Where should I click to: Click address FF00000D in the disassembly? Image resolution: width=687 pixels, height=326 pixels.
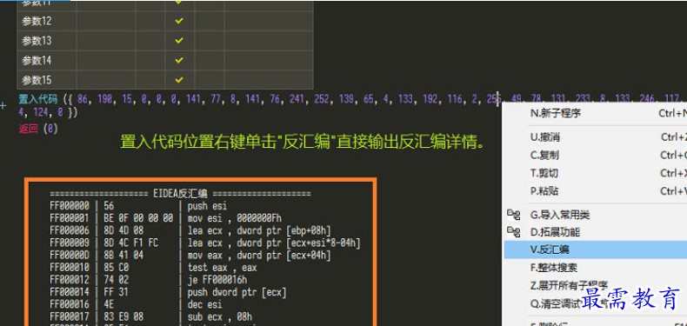70,255
